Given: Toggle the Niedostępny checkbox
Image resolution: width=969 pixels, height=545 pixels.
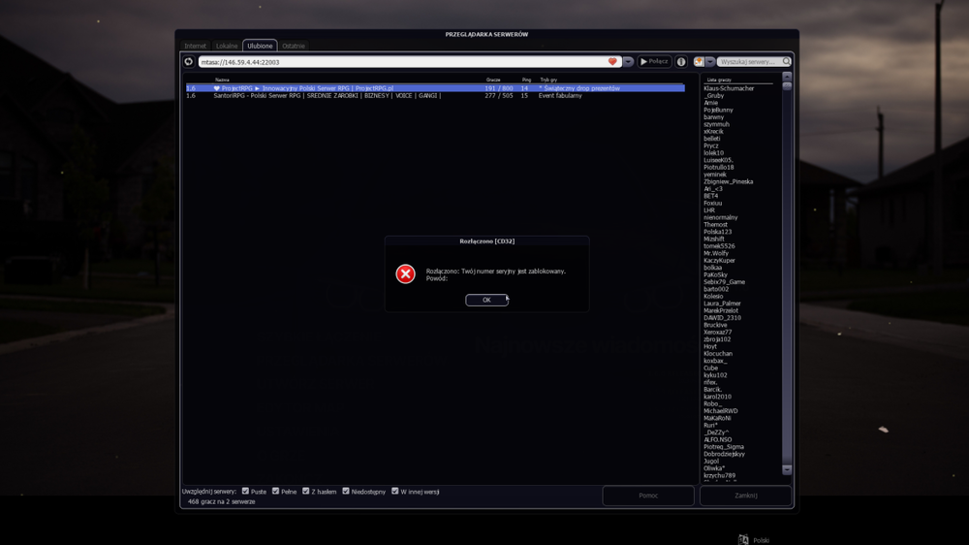Looking at the screenshot, I should pyautogui.click(x=346, y=492).
